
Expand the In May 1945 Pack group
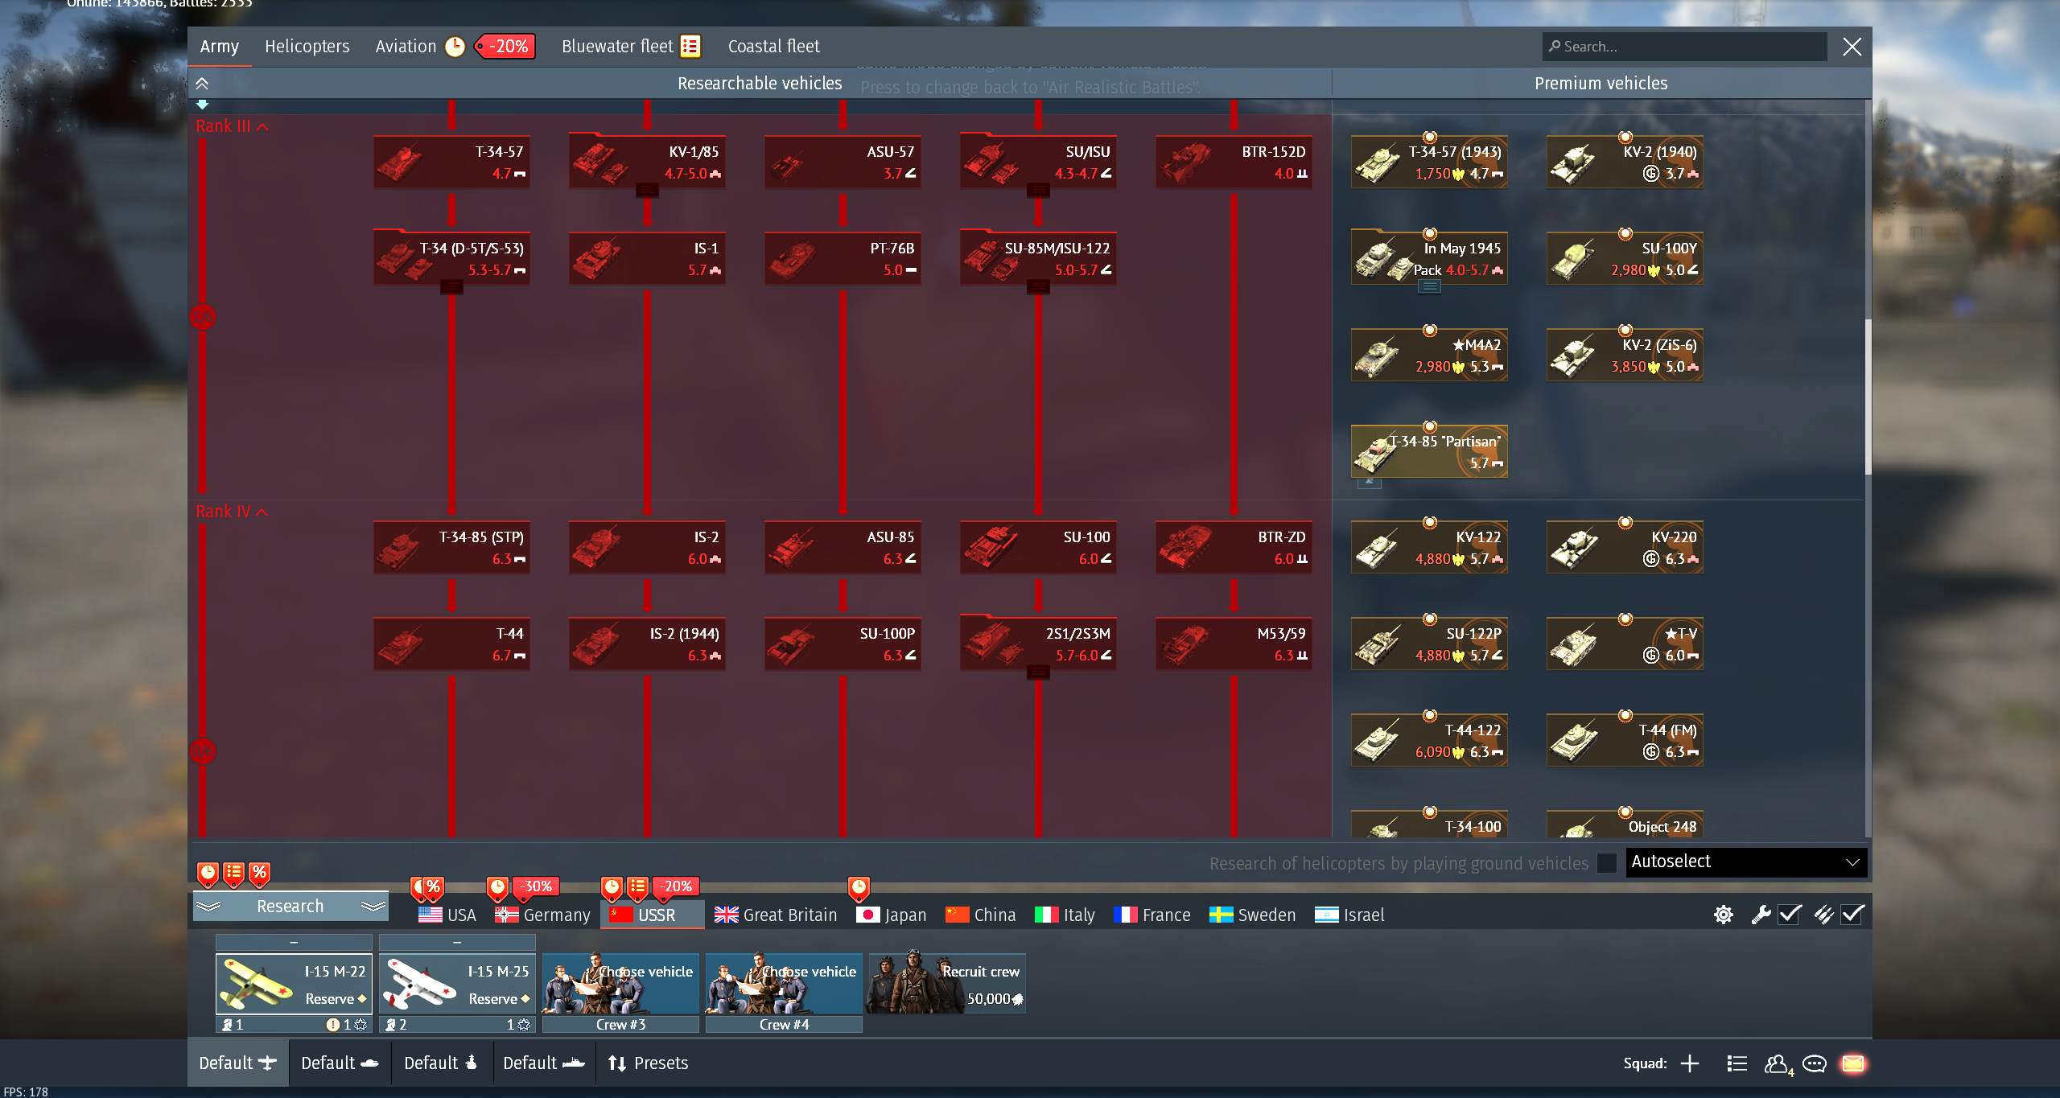point(1429,287)
